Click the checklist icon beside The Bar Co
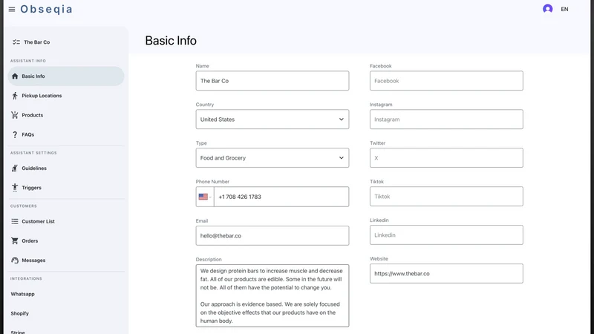The height and width of the screenshot is (334, 594). (x=16, y=42)
